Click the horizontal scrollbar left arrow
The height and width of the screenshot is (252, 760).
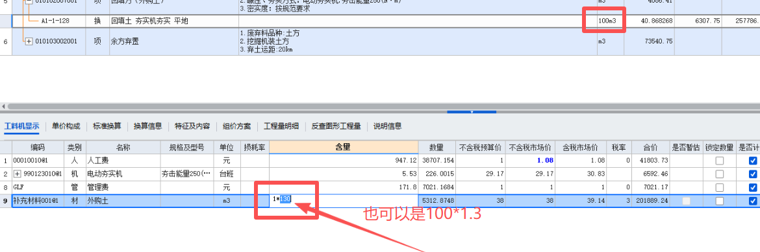(3, 106)
